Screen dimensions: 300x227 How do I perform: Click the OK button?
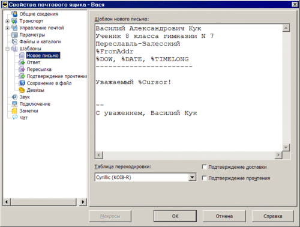pos(175,216)
